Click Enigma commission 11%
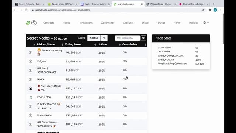The image size is (236, 133). pyautogui.click(x=125, y=61)
